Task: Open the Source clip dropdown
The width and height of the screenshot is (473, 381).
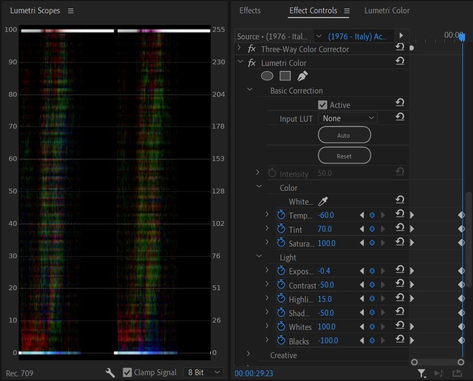Action: [x=319, y=37]
